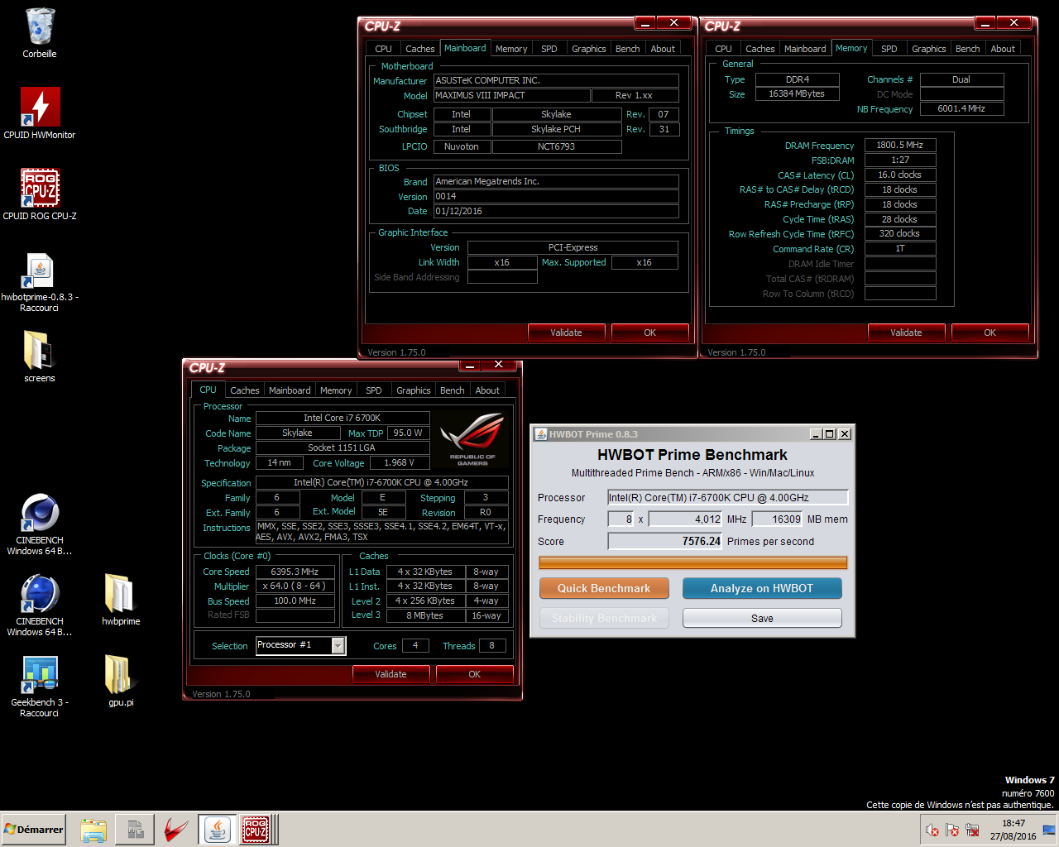Viewport: 1059px width, 847px height.
Task: Open Caches tab in the CPU window
Action: coord(244,390)
